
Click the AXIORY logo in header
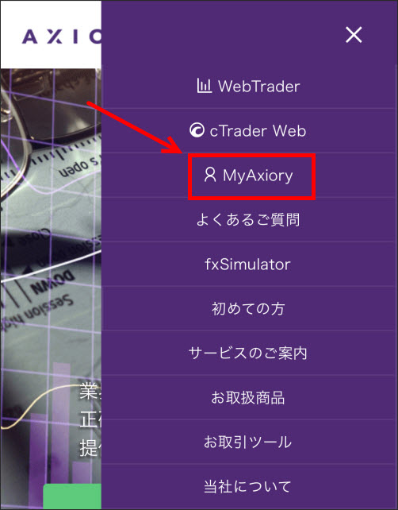click(x=62, y=37)
